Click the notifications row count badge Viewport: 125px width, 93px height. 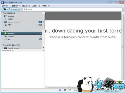tap(40, 39)
